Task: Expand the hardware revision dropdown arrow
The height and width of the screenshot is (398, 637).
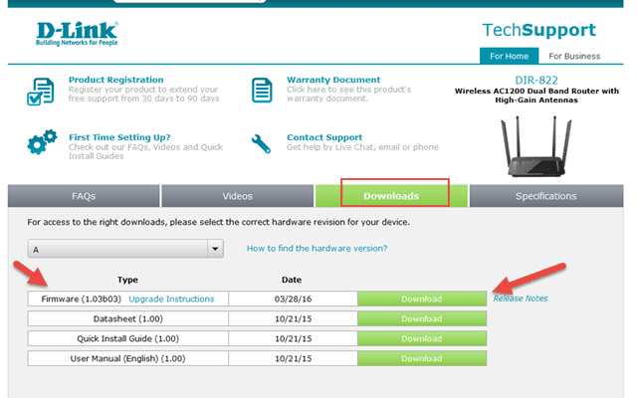Action: tap(215, 249)
